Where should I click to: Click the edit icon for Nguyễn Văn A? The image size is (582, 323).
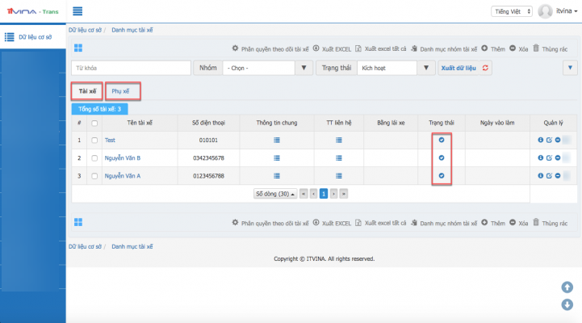tap(549, 175)
